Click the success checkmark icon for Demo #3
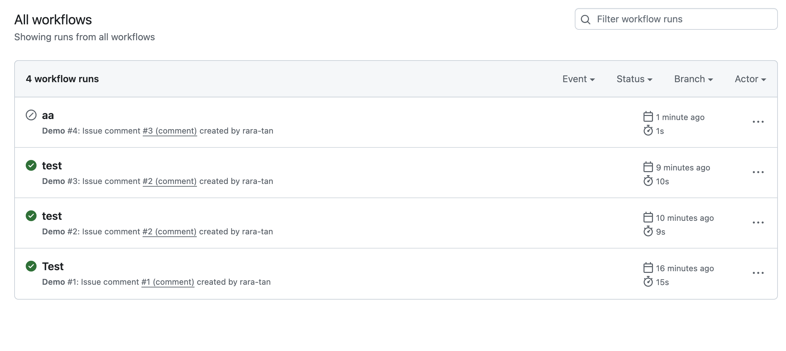This screenshot has height=351, width=786. coord(31,166)
